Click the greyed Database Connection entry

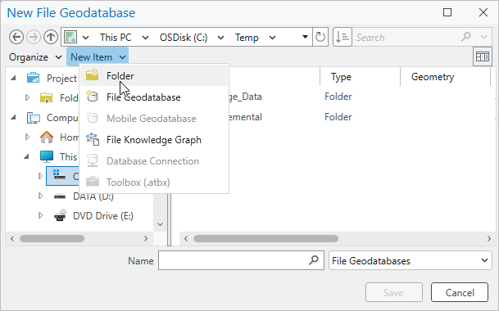154,161
